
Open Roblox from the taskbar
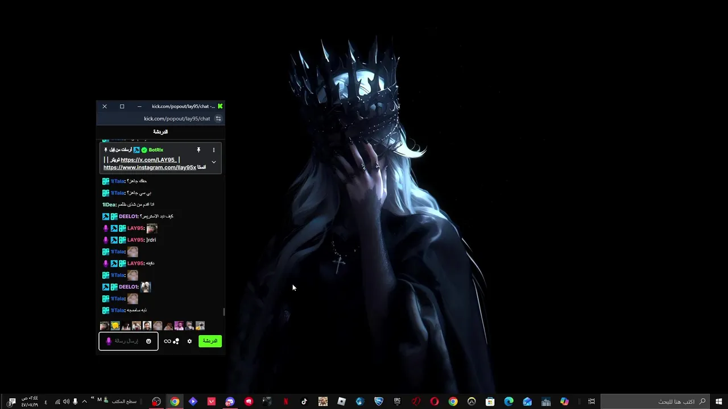341,402
